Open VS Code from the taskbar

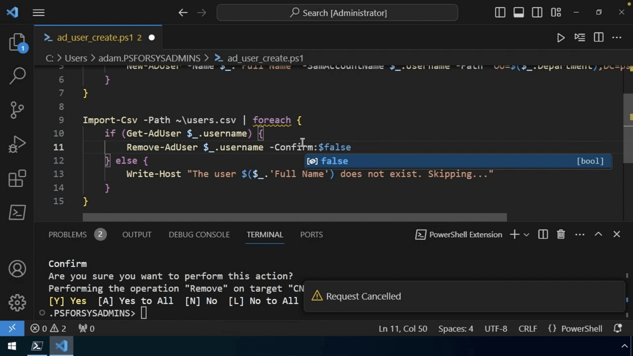tap(61, 346)
